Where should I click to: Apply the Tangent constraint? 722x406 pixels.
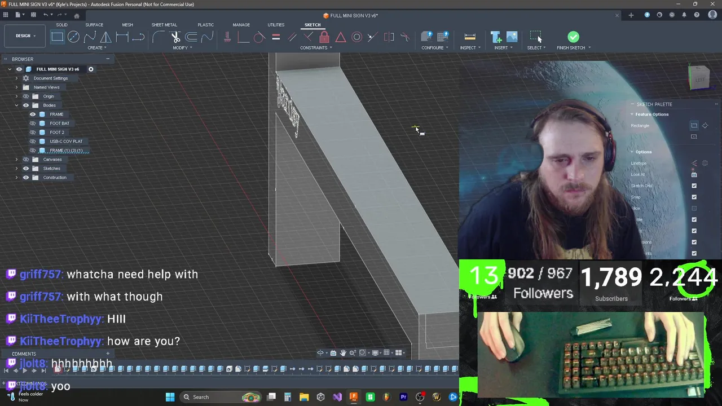coord(259,37)
